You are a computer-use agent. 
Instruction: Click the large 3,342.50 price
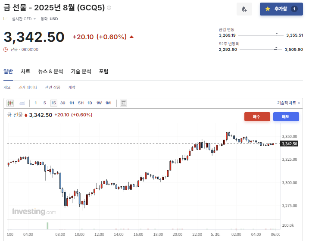pos(34,37)
